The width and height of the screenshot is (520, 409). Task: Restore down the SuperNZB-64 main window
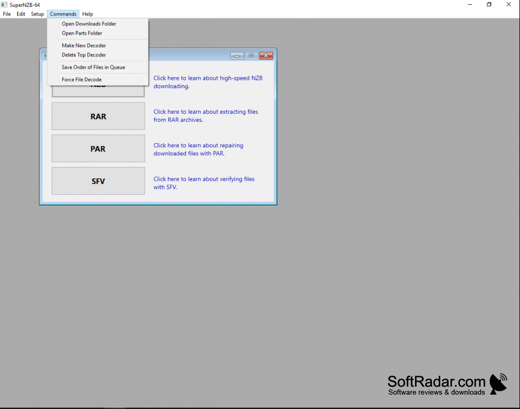pos(489,5)
